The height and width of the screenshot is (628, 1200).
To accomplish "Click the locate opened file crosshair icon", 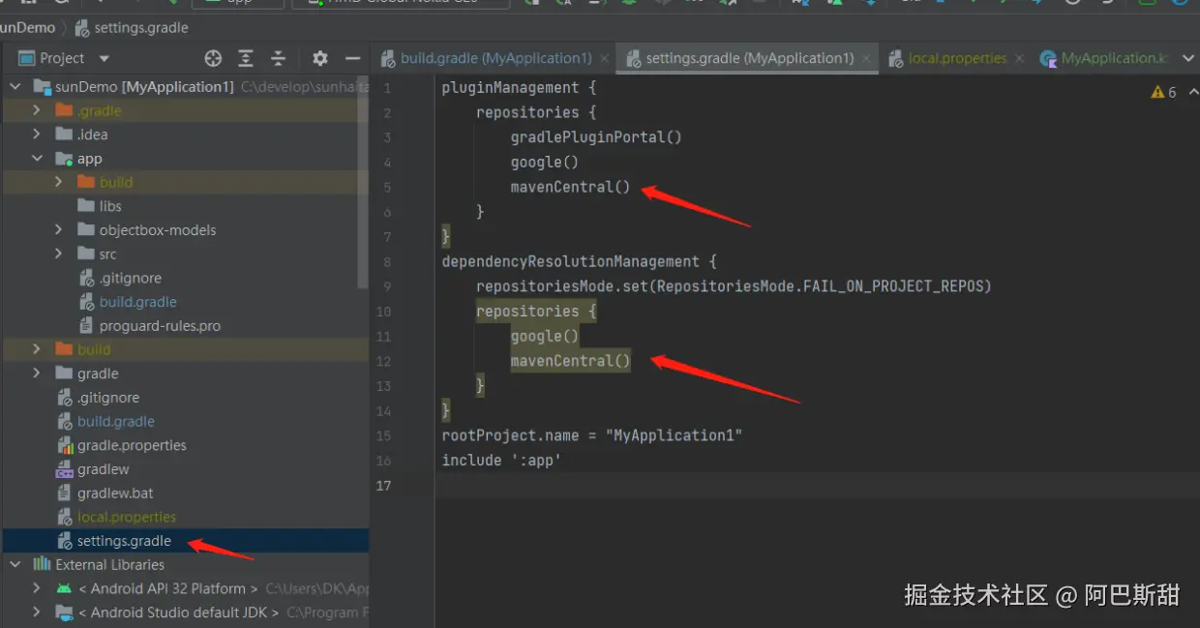I will [x=213, y=58].
